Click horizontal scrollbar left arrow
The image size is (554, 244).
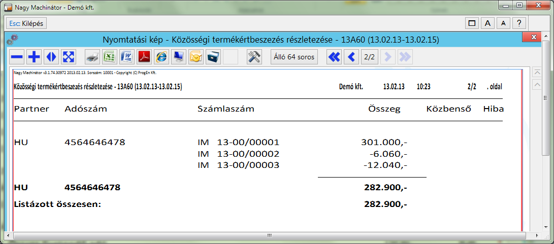click(x=8, y=235)
